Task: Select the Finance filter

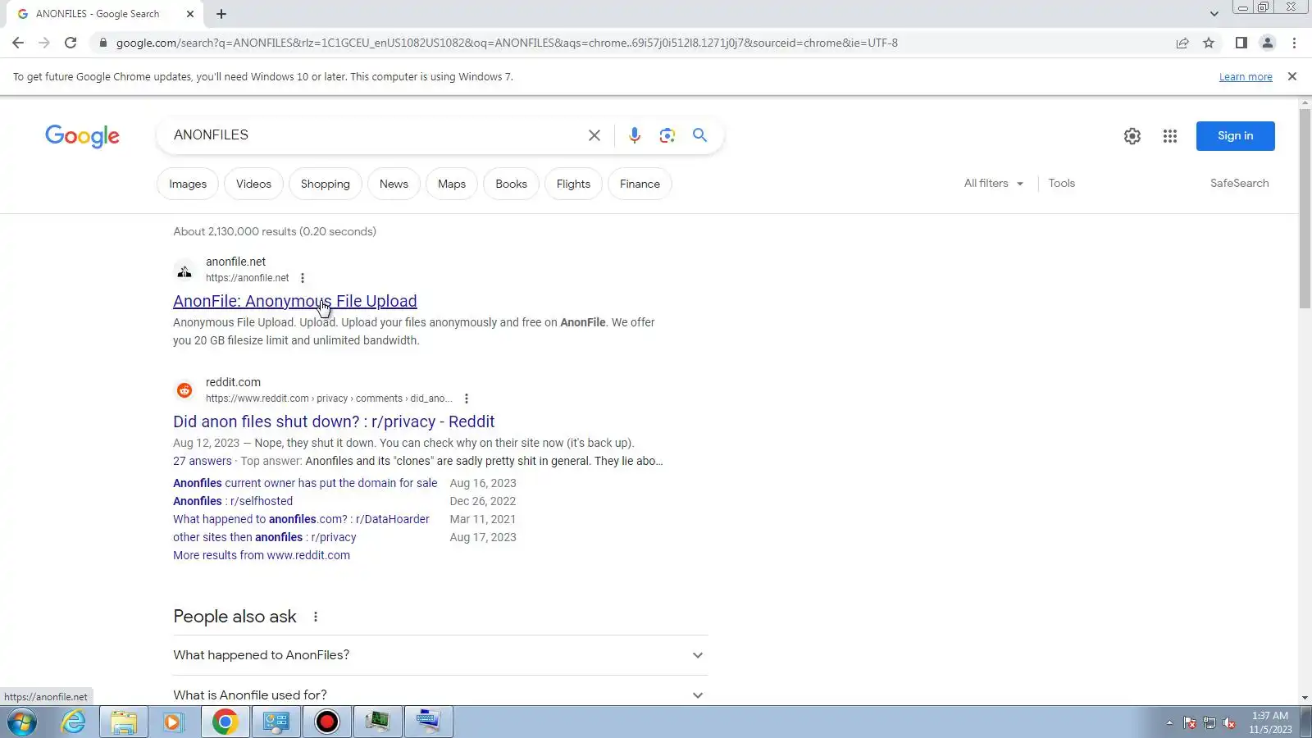Action: pyautogui.click(x=640, y=184)
